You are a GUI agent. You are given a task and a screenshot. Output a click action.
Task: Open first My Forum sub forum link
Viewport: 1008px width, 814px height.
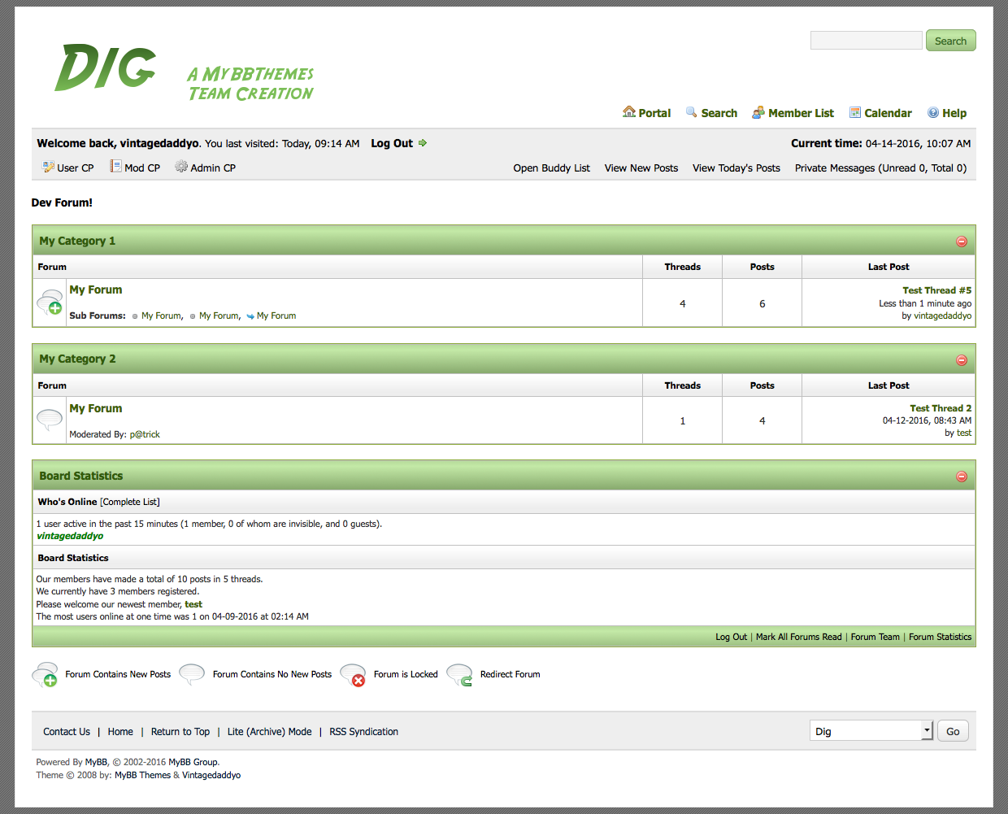161,316
